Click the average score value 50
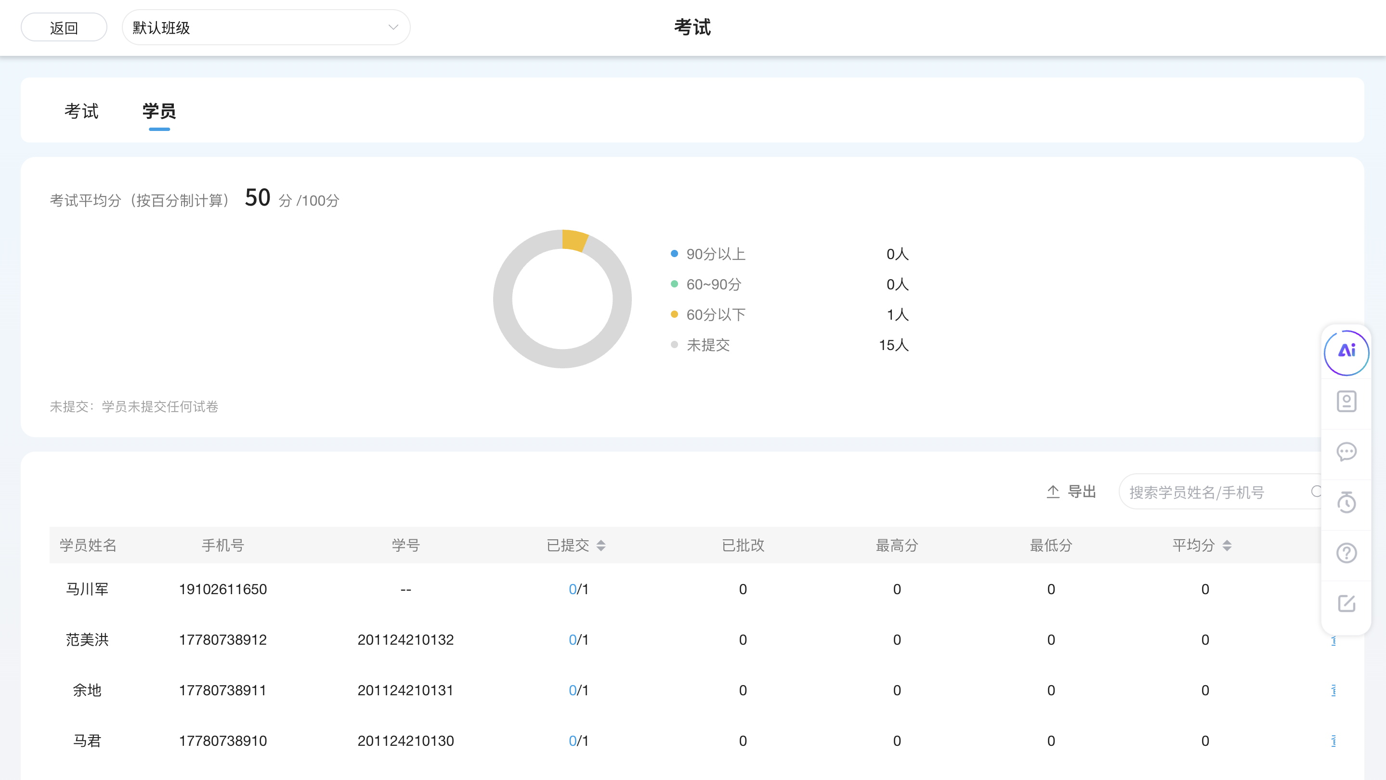Image resolution: width=1386 pixels, height=780 pixels. click(257, 197)
